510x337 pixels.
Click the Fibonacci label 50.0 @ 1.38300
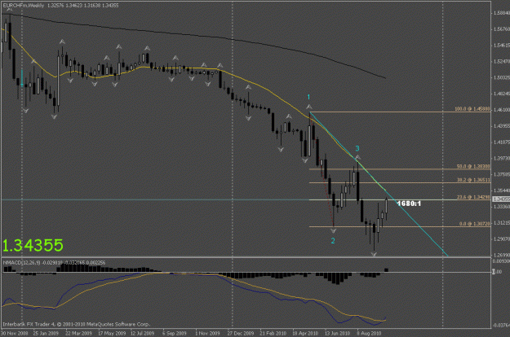pos(473,166)
